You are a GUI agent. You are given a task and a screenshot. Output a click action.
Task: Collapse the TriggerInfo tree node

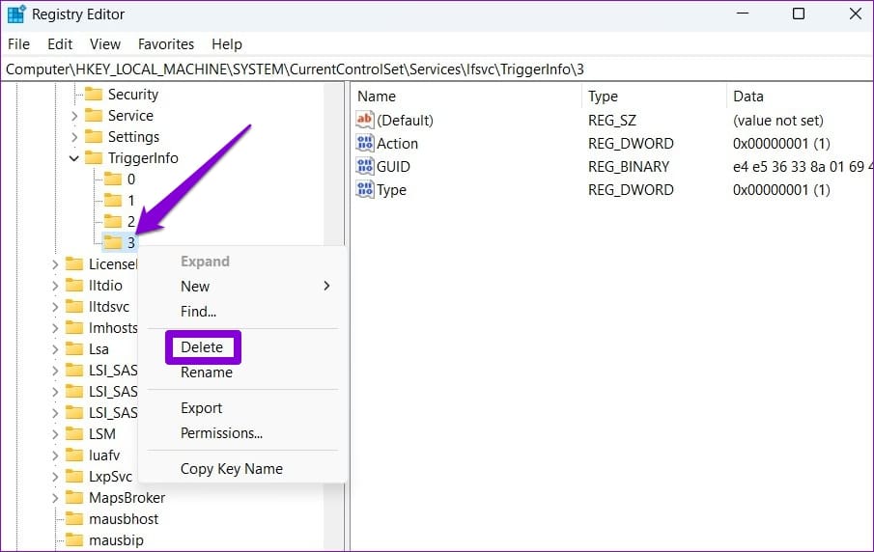click(x=73, y=158)
